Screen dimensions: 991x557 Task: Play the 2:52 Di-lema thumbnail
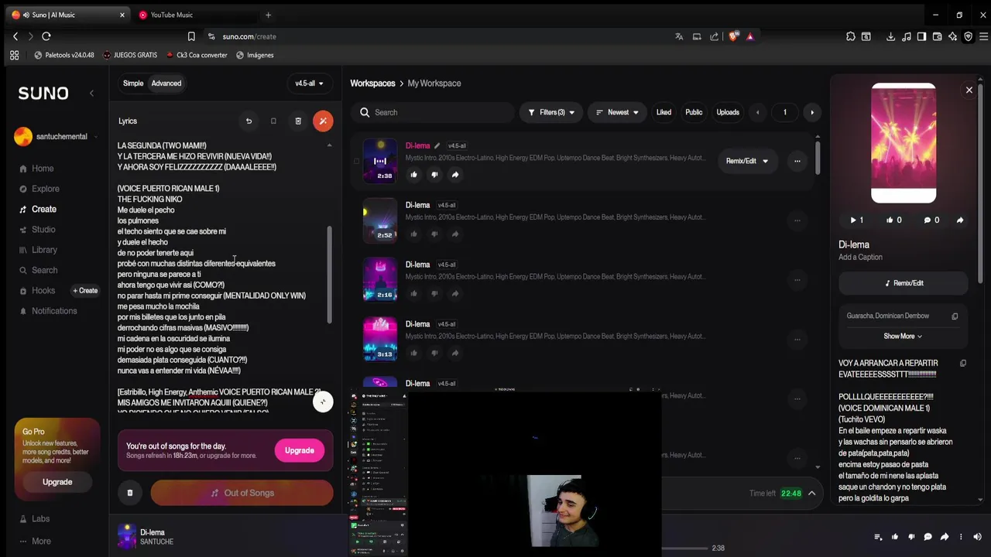tap(380, 220)
